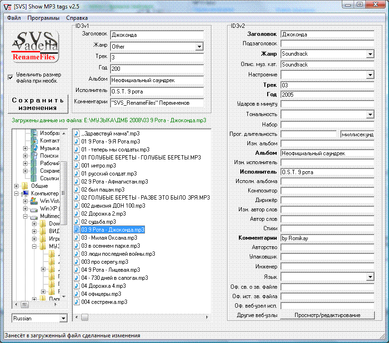Viewport: 389px width, 343px height.
Task: Open the Справка menu
Action: (x=77, y=18)
